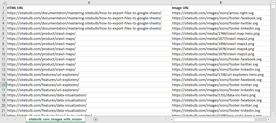Select row 6 header

pyautogui.click(x=3, y=34)
